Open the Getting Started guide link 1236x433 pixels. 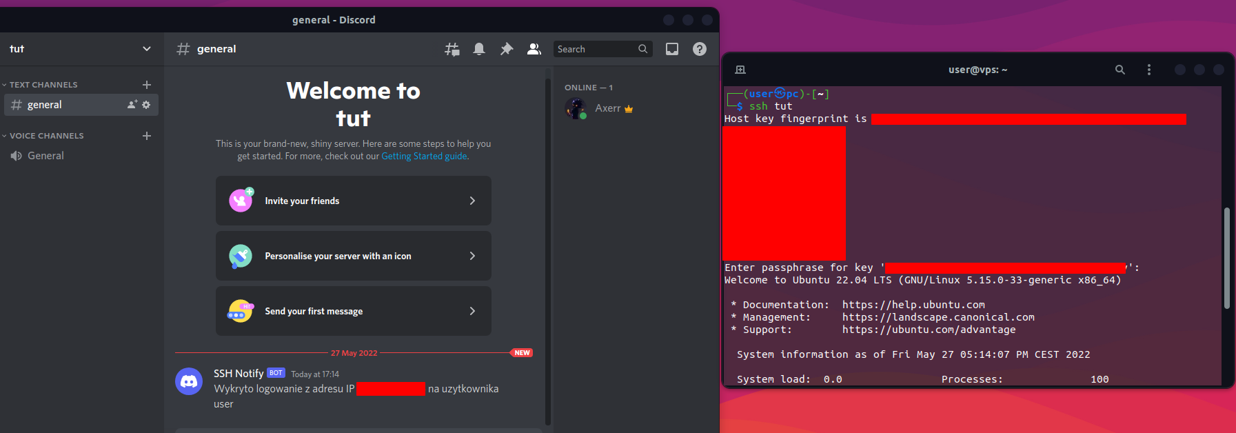point(424,157)
